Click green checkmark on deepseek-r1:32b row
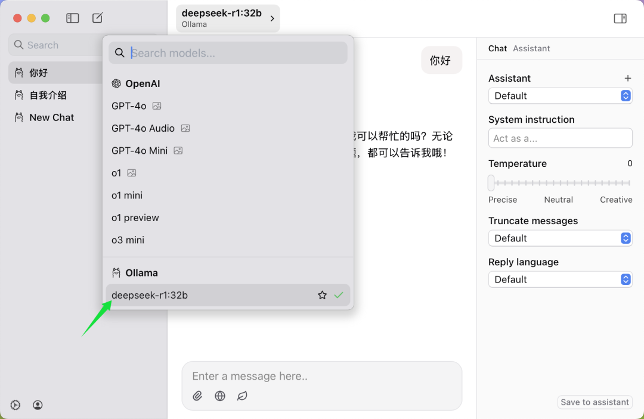The width and height of the screenshot is (644, 419). click(x=339, y=295)
